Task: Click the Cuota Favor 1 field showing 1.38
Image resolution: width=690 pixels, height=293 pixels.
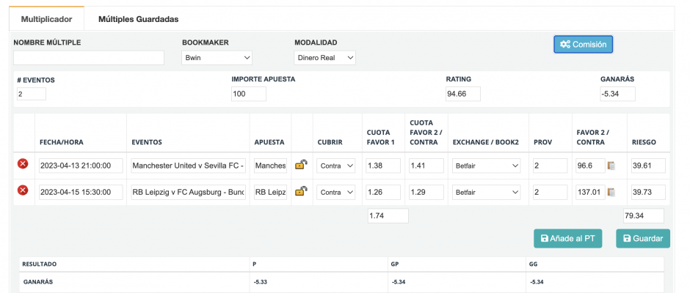Action: tap(383, 166)
